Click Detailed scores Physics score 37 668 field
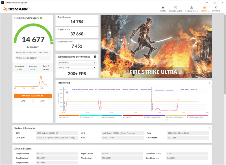 [122, 153]
